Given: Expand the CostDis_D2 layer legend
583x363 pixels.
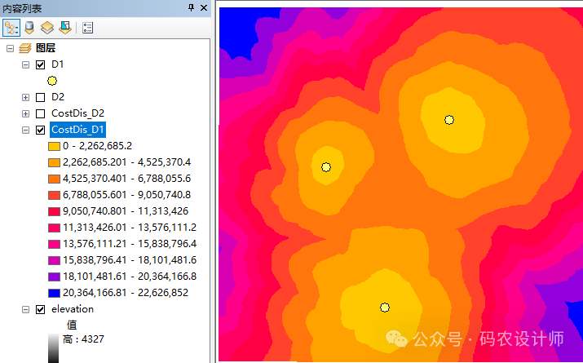Looking at the screenshot, I should click(x=26, y=113).
